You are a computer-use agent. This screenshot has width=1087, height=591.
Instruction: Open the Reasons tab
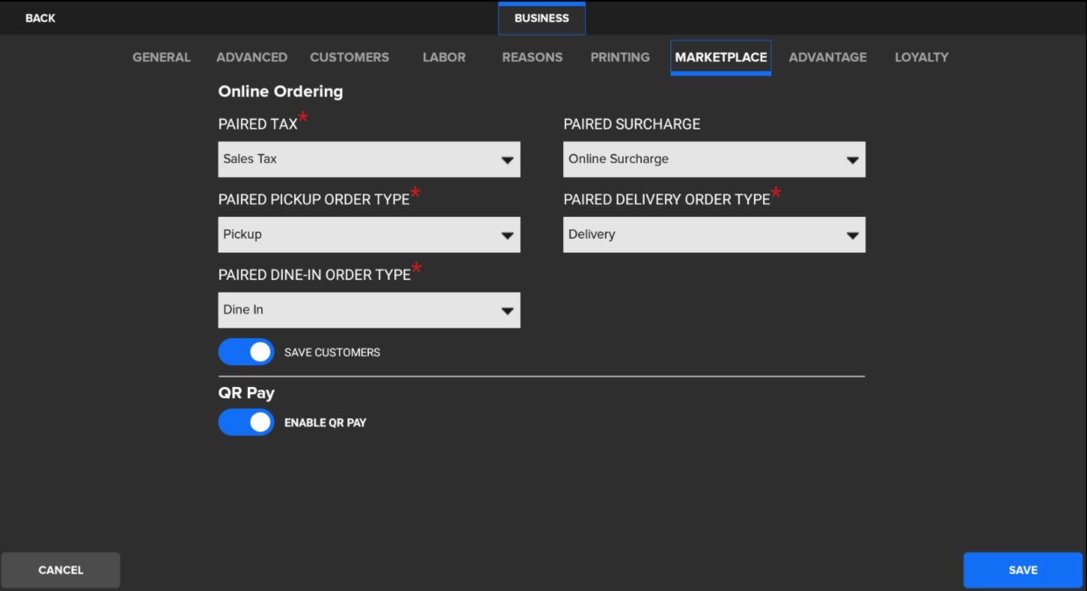532,57
